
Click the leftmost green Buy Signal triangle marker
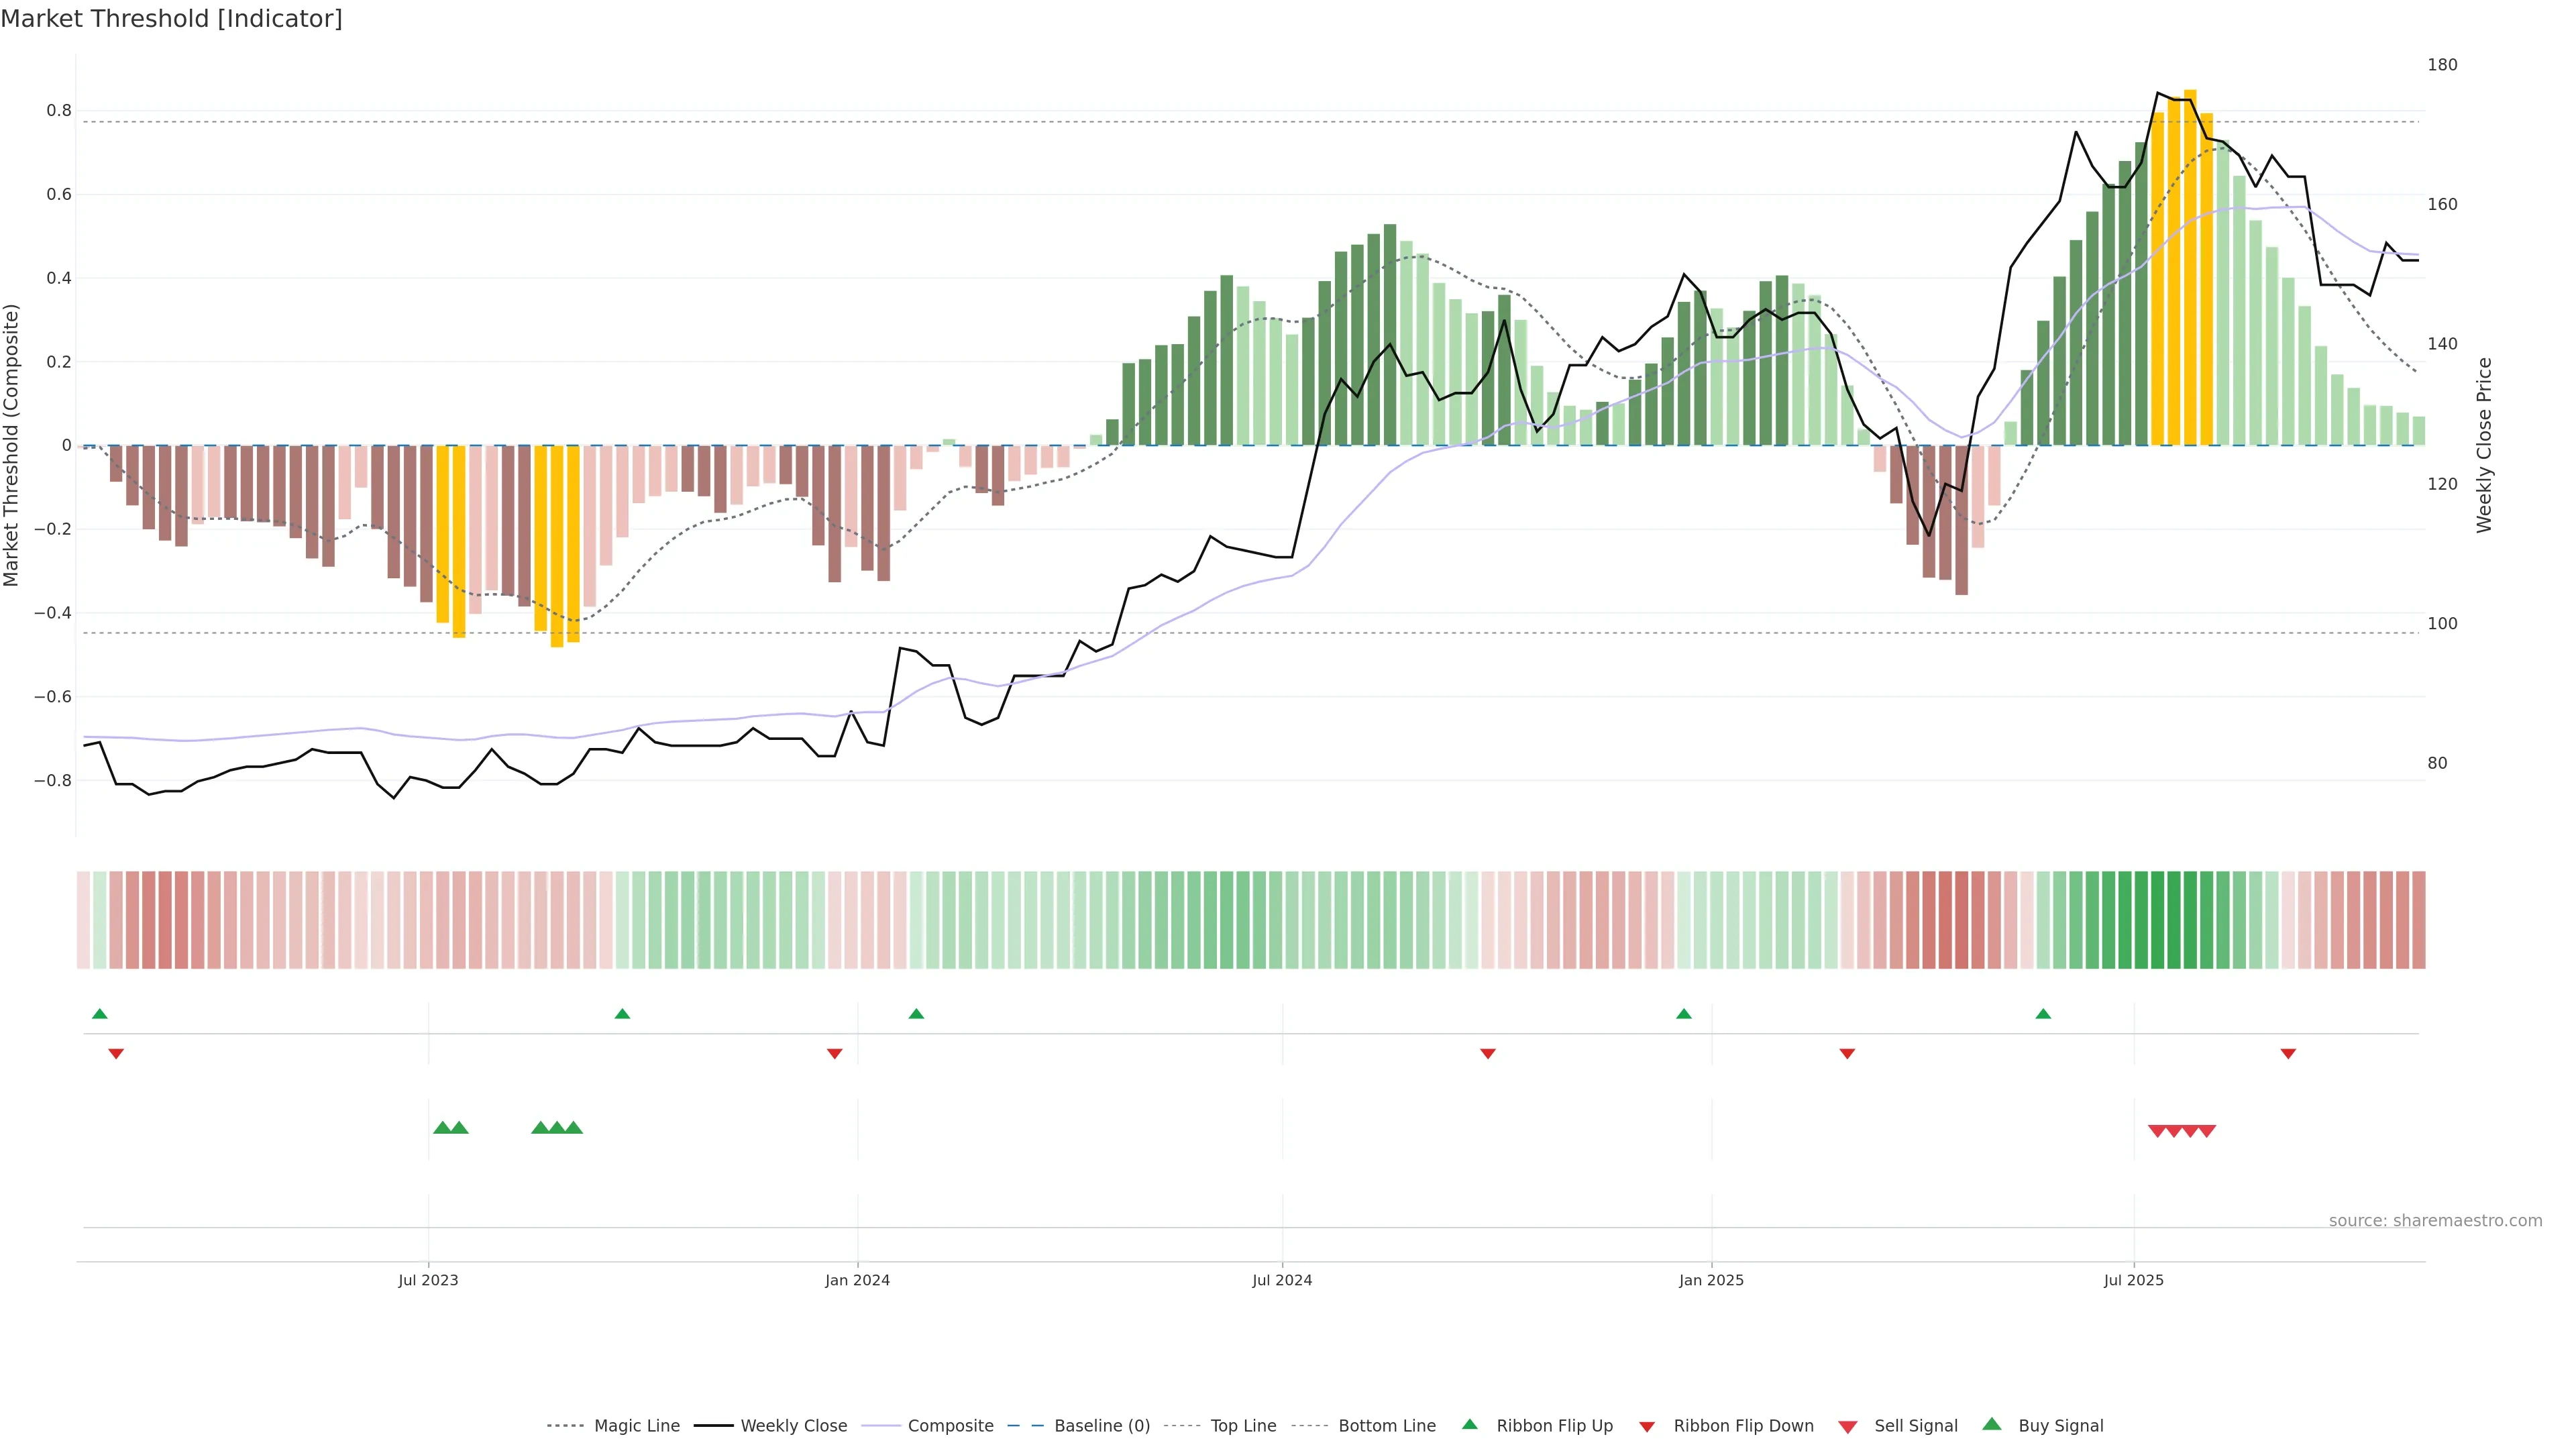tap(442, 1128)
